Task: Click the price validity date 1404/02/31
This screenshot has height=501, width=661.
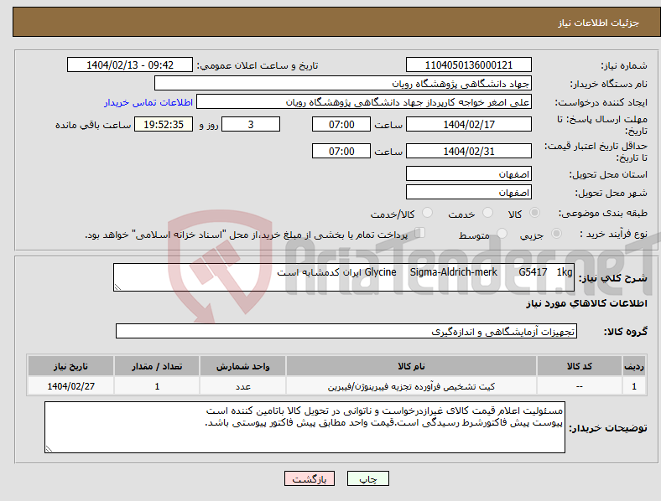Action: tap(468, 151)
